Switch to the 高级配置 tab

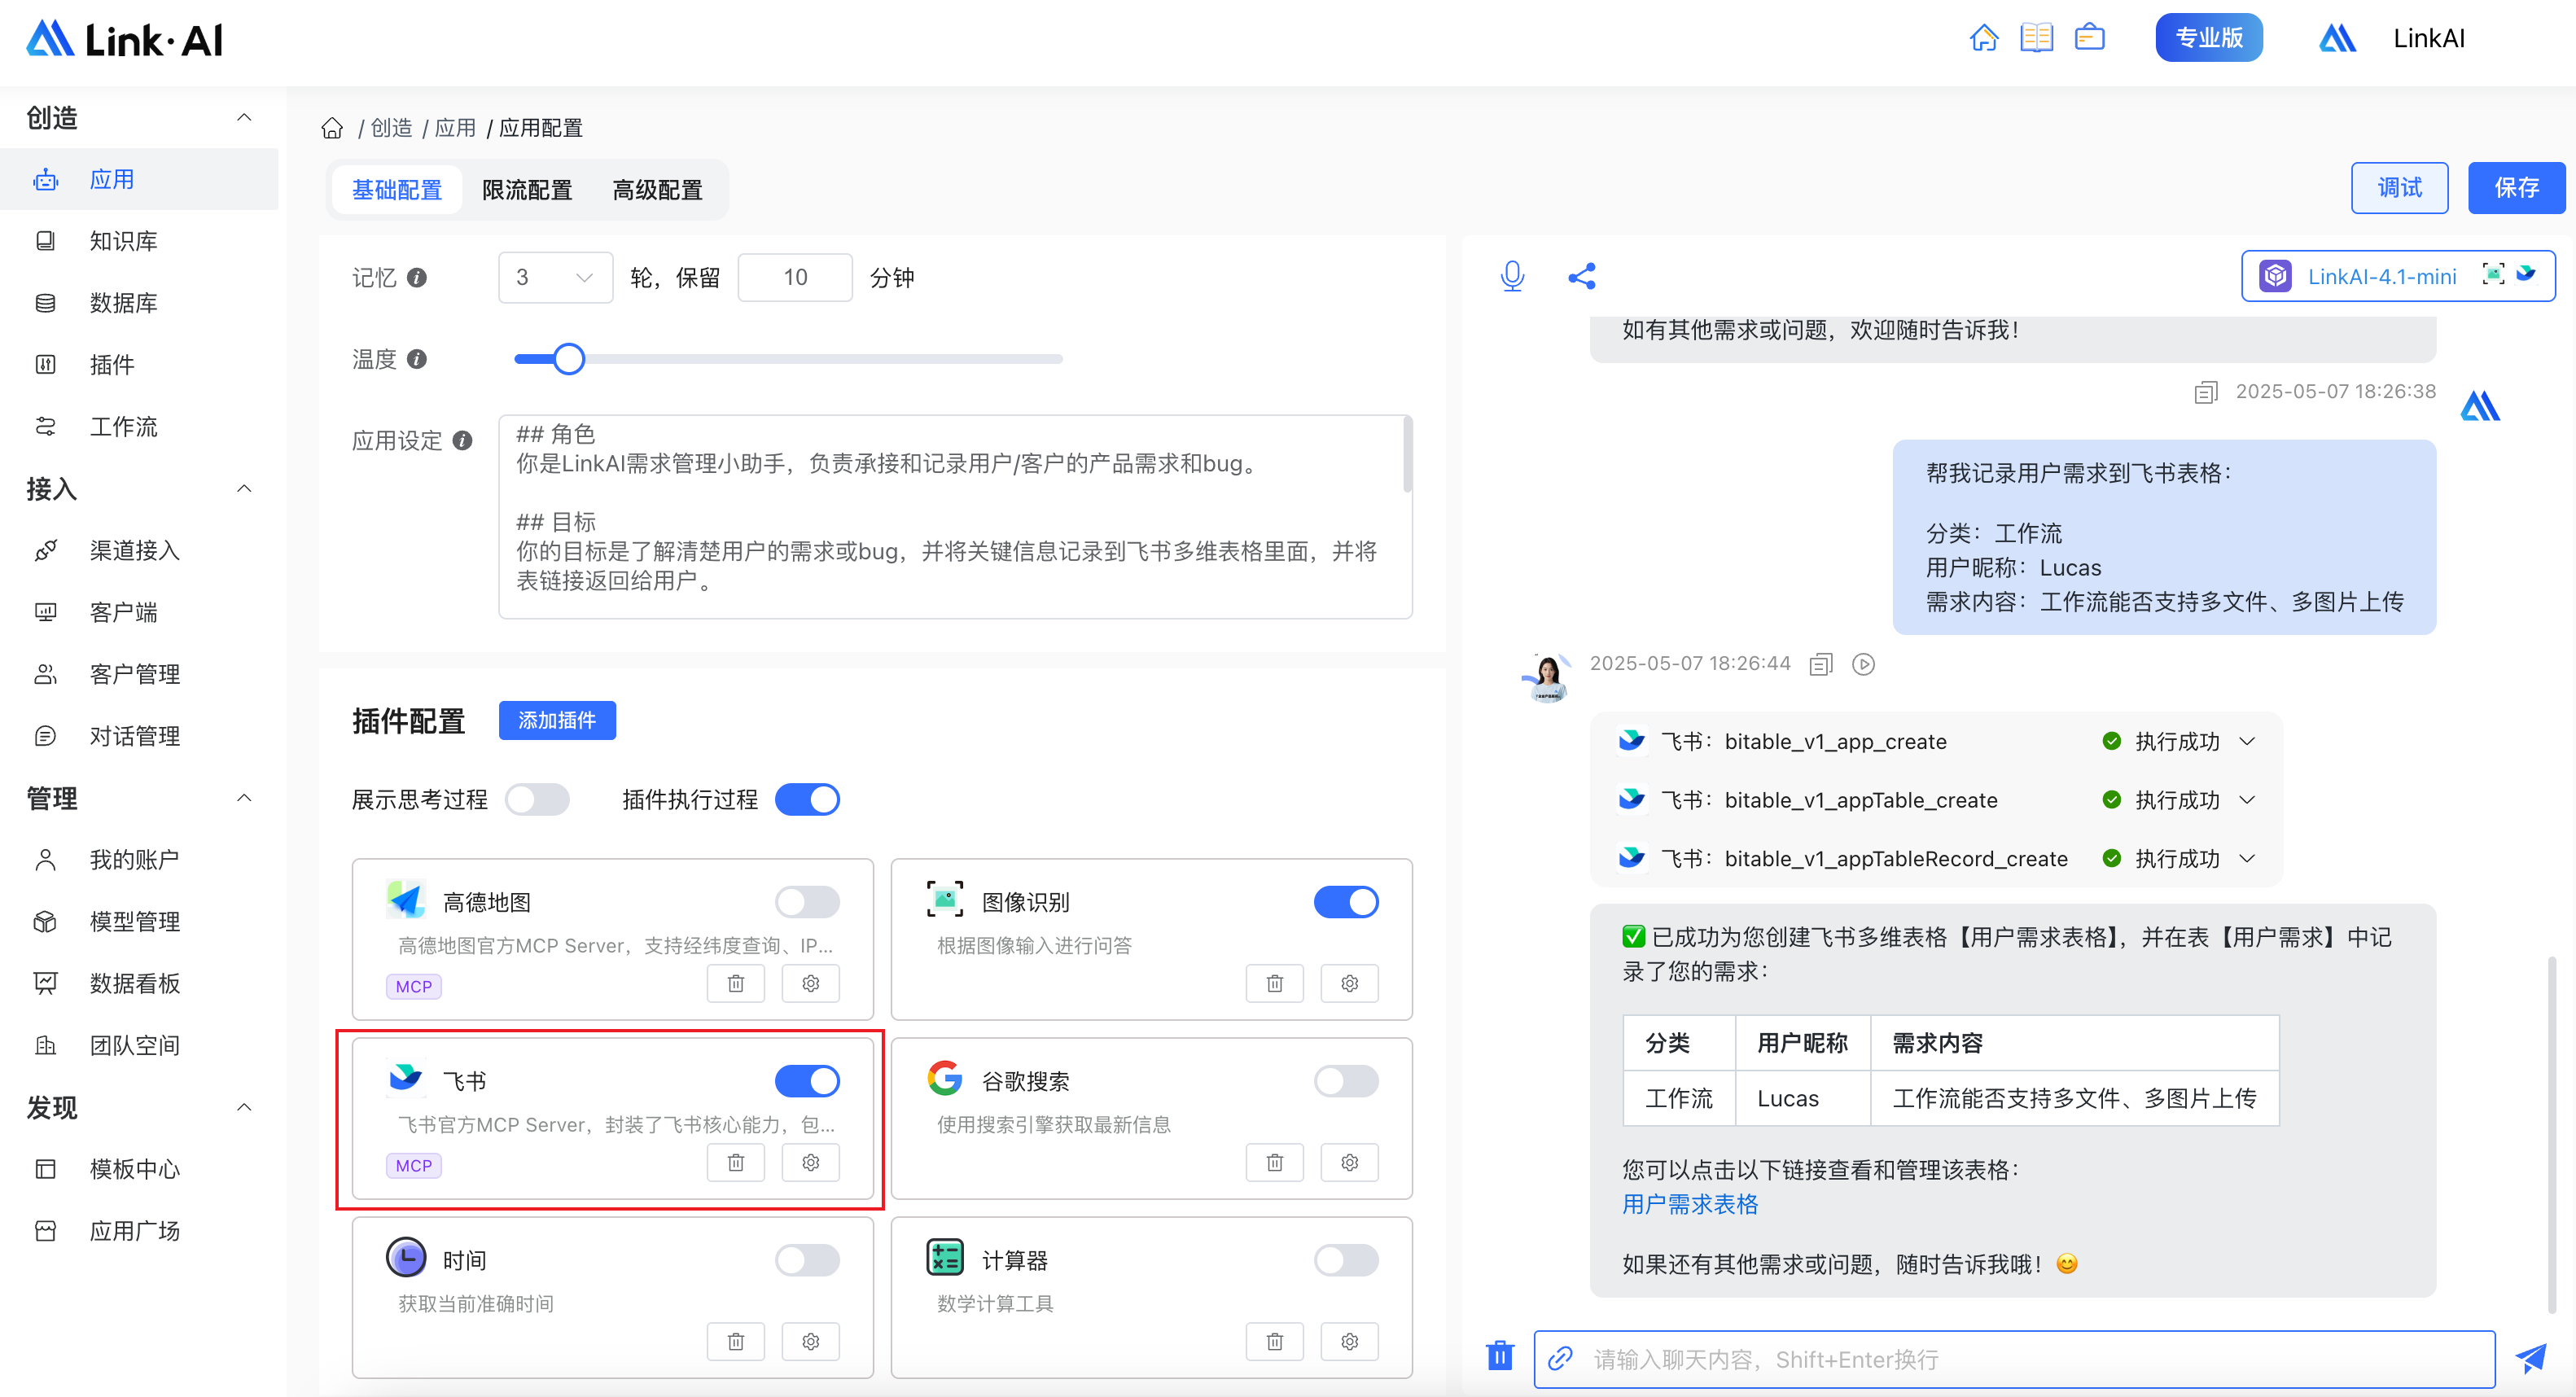tap(657, 190)
